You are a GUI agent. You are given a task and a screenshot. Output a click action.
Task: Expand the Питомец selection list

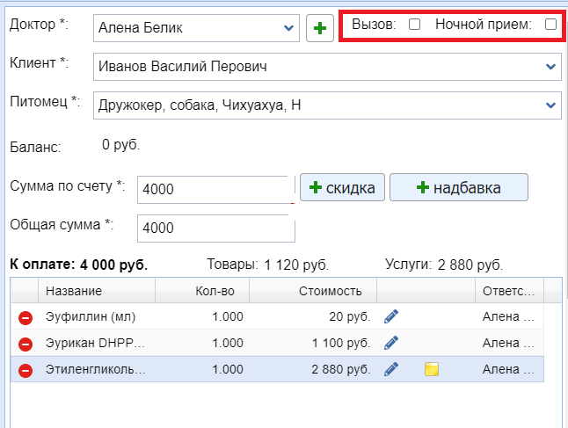[x=551, y=105]
